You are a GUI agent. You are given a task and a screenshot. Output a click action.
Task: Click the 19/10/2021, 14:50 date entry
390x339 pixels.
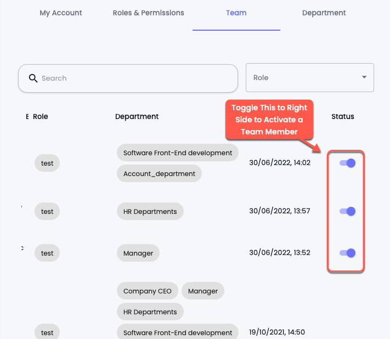[x=276, y=332]
